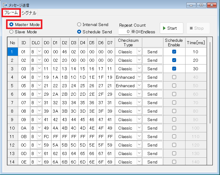220x175 pixels.
Task: Click the Repeat Count input field
Action: [x=124, y=31]
